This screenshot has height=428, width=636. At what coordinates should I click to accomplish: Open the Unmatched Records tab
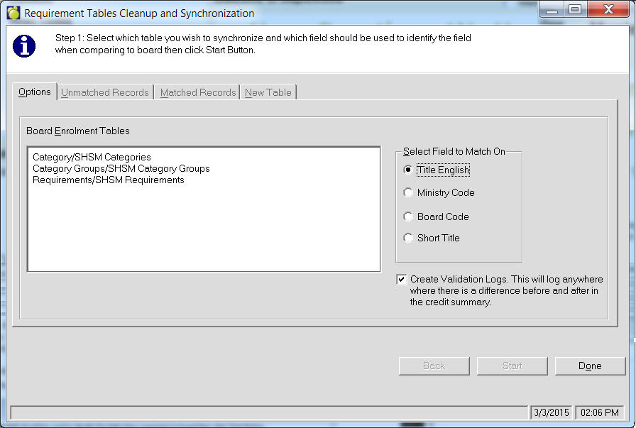[x=105, y=93]
